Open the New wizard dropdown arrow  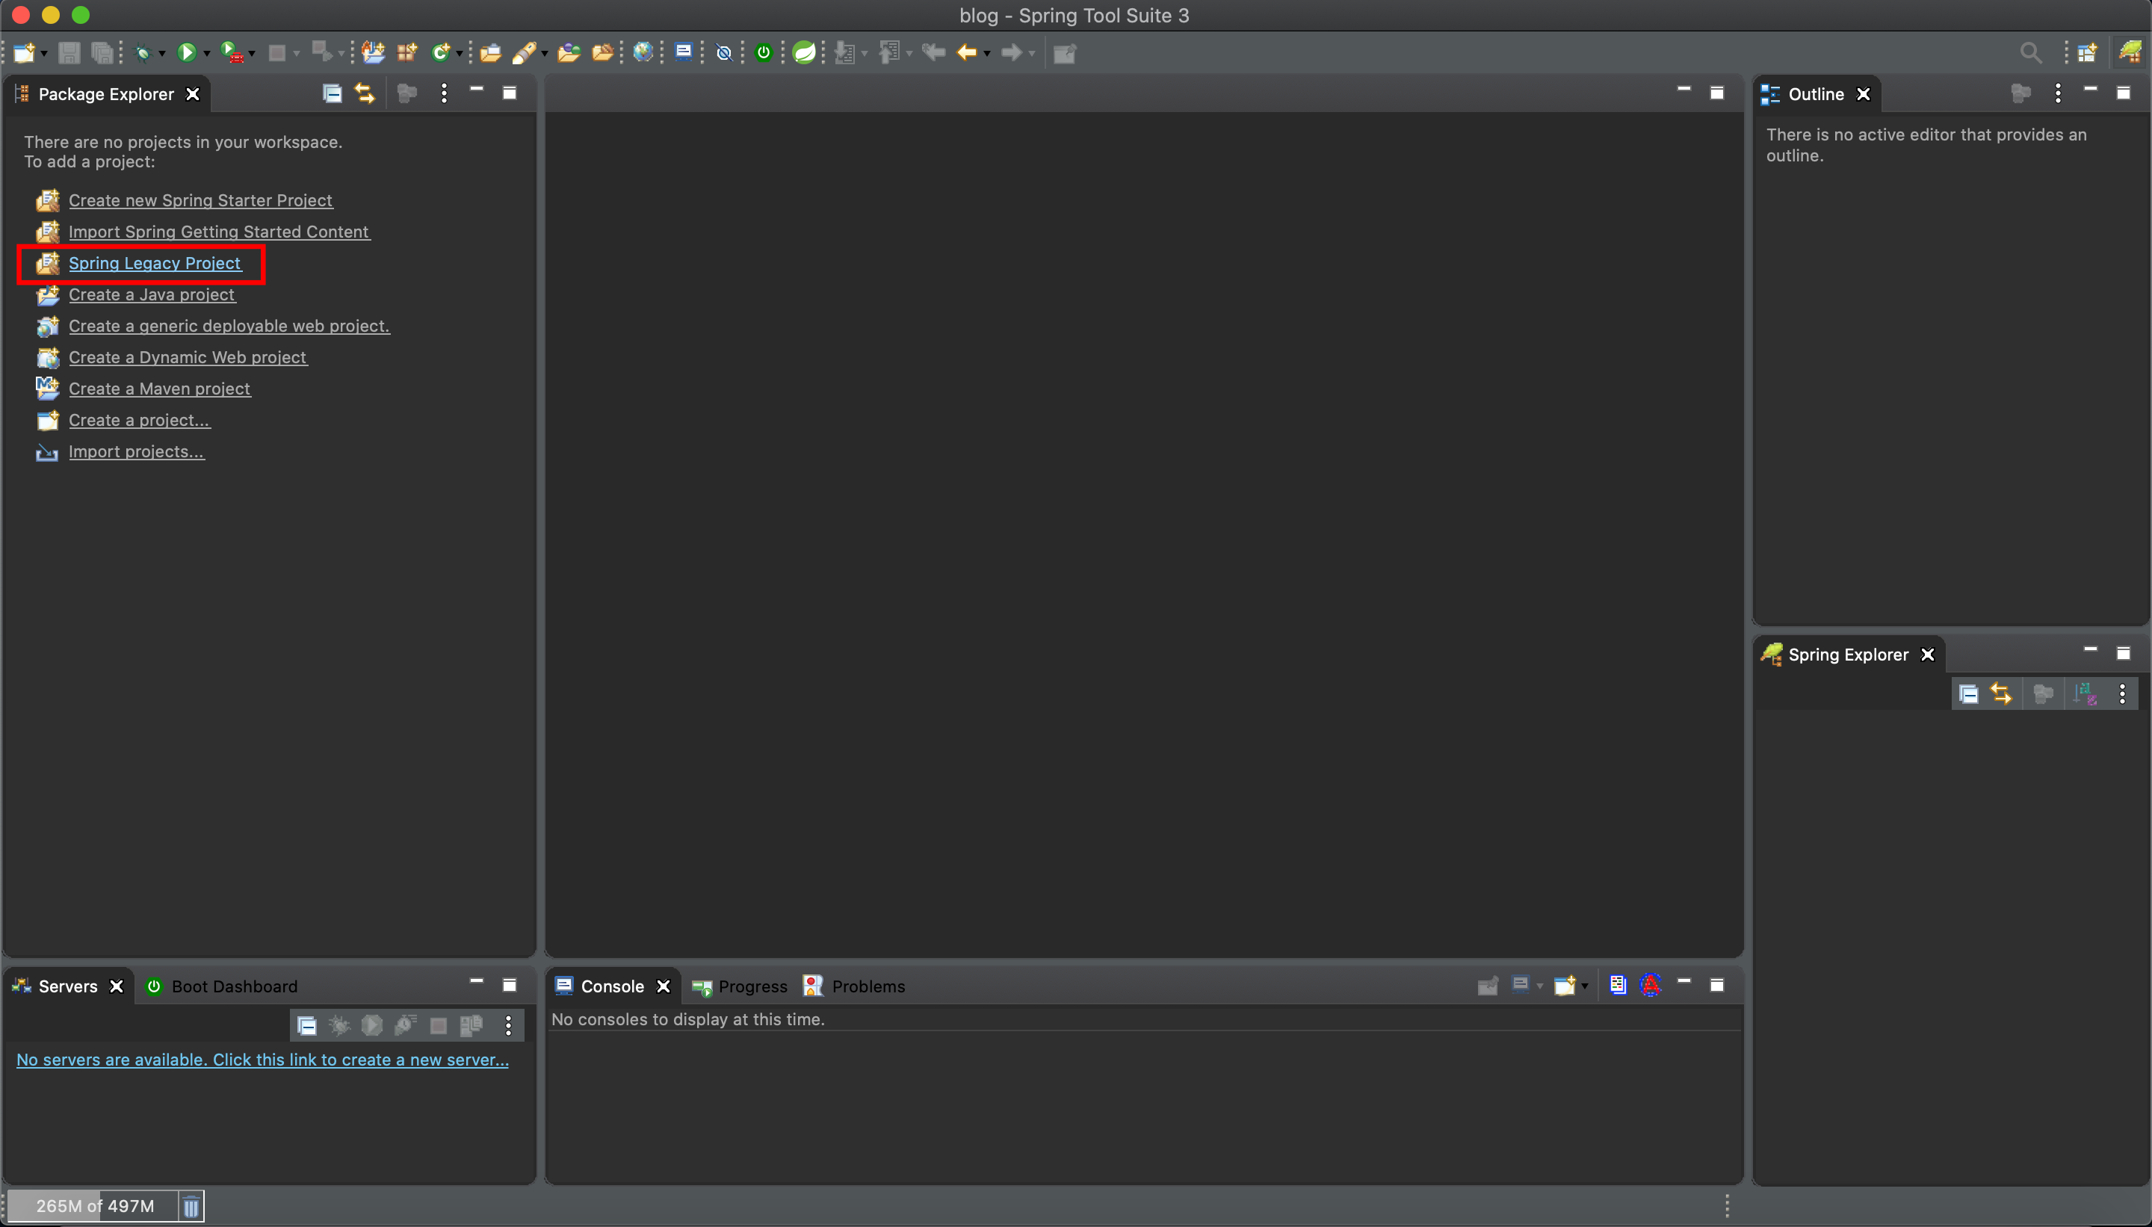(44, 54)
